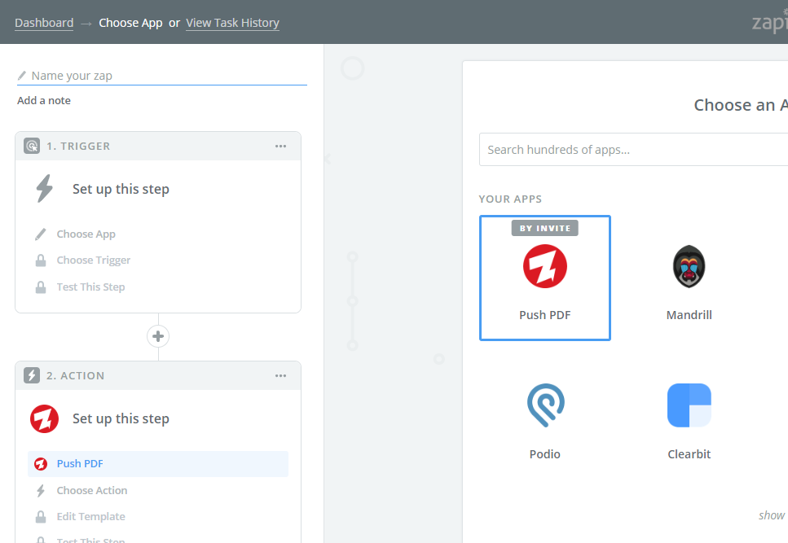Choose the Podio app icon

coord(546,405)
